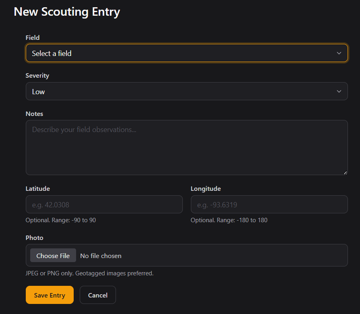This screenshot has height=314, width=360.
Task: Click the chevron arrow on the Severity dropdown
Action: 339,91
